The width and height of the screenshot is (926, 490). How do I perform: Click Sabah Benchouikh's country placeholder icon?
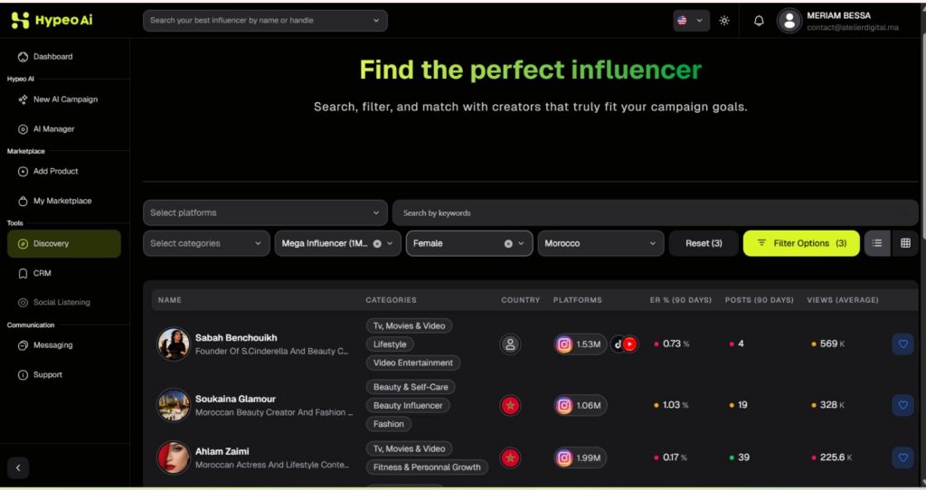pyautogui.click(x=510, y=344)
